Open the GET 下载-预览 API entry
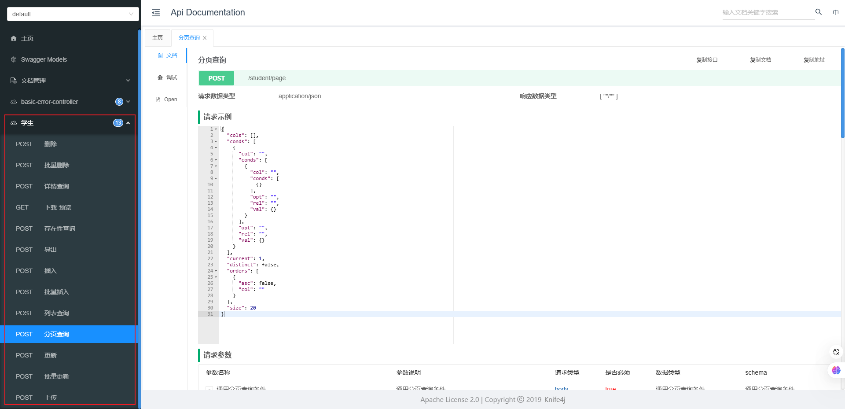Screen dimensions: 845x409 (69, 207)
